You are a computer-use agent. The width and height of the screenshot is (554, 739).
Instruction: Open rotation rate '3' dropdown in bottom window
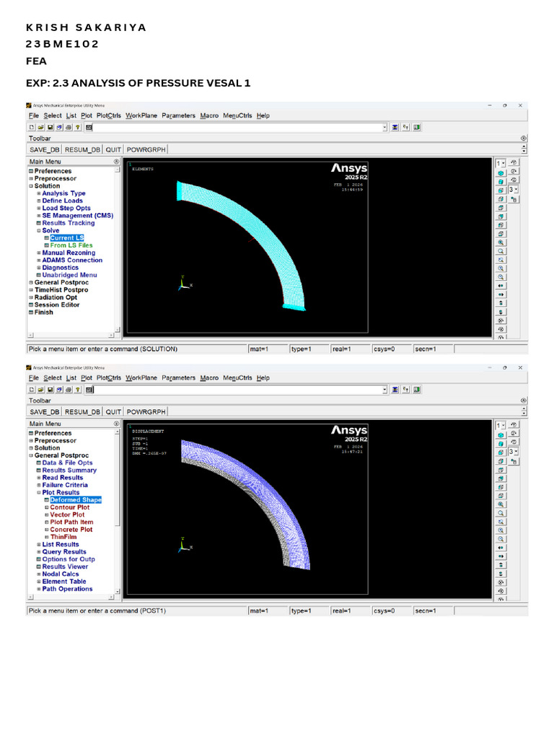513,452
